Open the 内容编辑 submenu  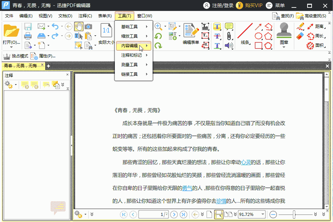134,45
